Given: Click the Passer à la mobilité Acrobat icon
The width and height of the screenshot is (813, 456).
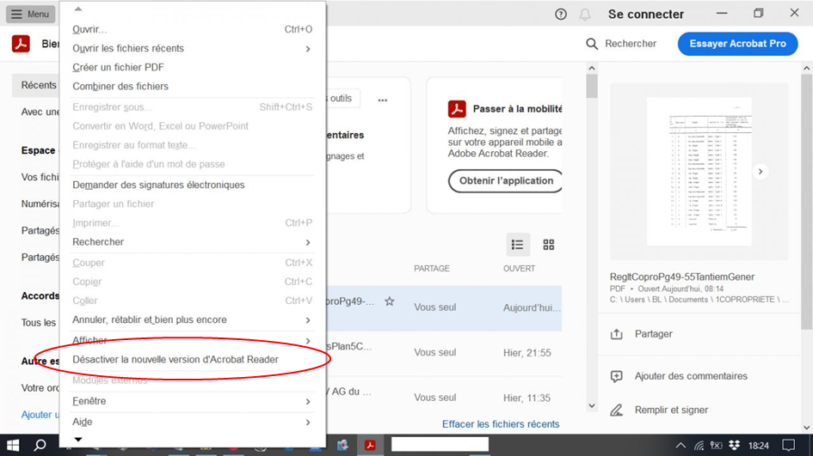Looking at the screenshot, I should (x=457, y=109).
